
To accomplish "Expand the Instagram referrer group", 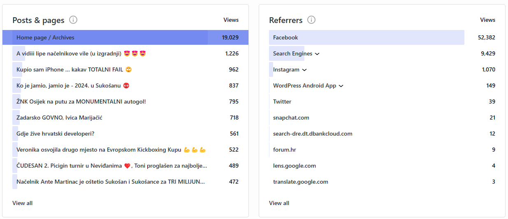I will [304, 70].
